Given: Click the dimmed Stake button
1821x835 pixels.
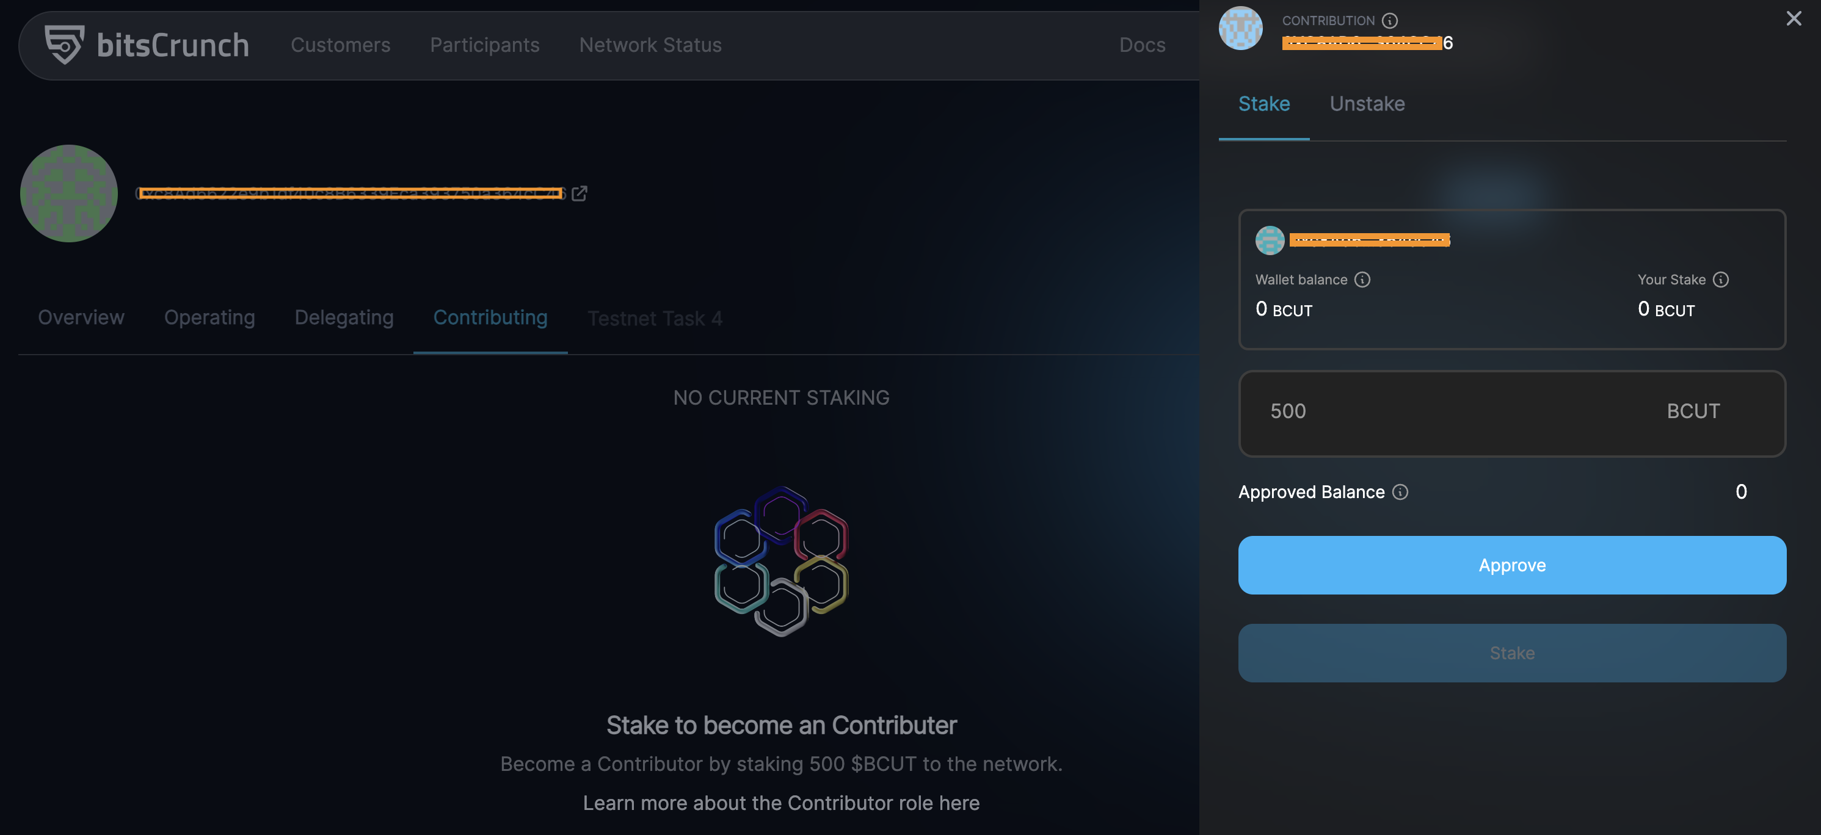Looking at the screenshot, I should click(1512, 652).
